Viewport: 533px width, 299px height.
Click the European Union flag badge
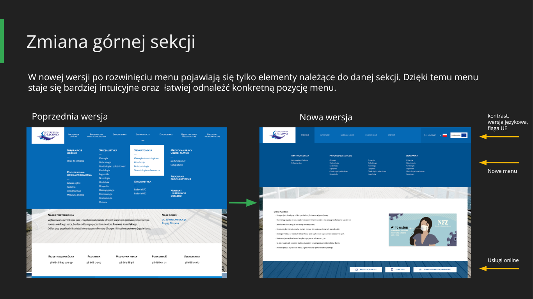point(464,135)
